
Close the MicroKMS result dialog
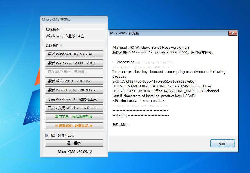pyautogui.click(x=233, y=33)
